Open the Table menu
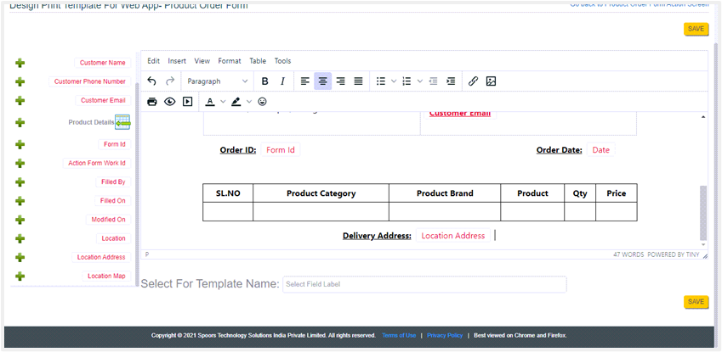The image size is (722, 352). click(x=258, y=61)
